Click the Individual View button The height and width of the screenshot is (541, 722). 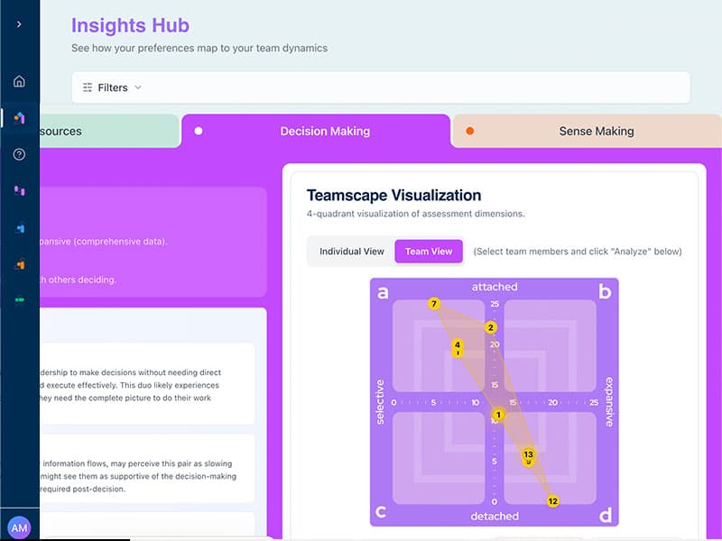click(350, 252)
